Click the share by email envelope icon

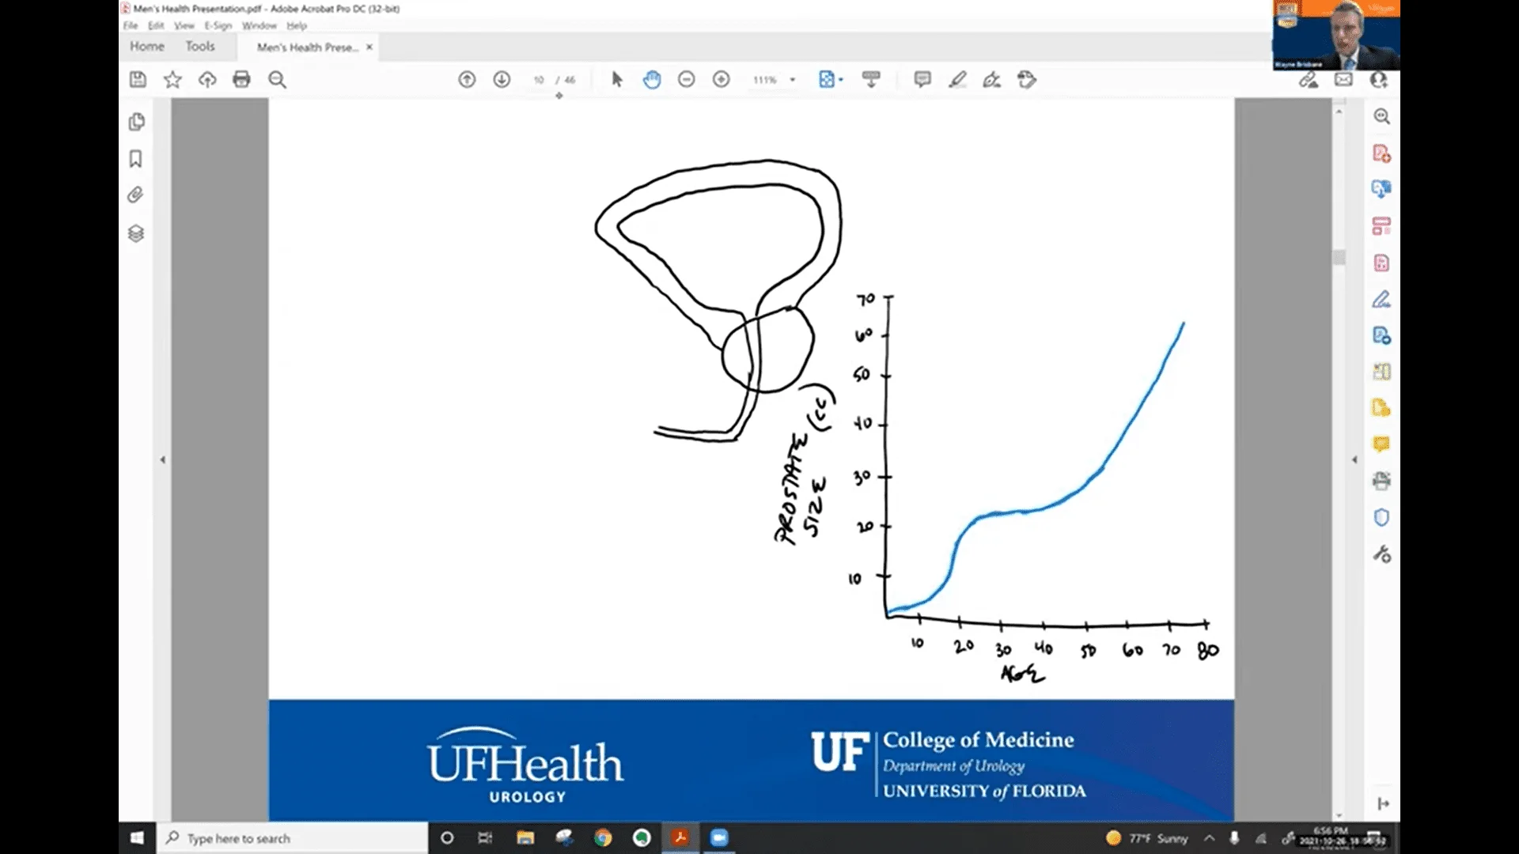click(x=1343, y=79)
